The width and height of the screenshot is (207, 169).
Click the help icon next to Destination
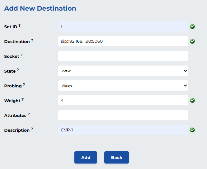click(x=32, y=40)
